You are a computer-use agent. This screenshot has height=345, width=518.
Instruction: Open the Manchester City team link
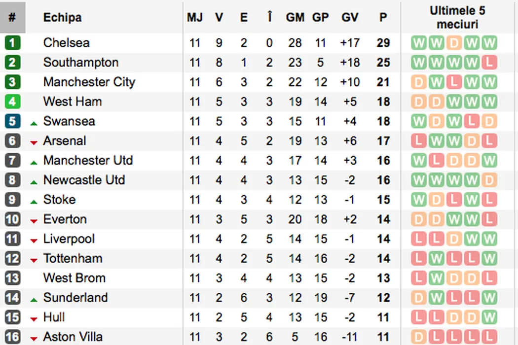pos(89,82)
